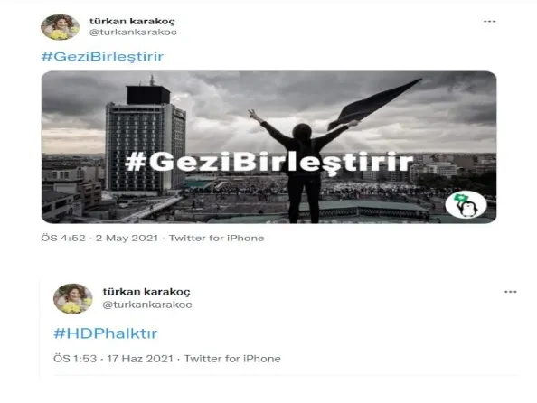Click the white #GeziBirleştirir text overlay in photo

pos(269,163)
